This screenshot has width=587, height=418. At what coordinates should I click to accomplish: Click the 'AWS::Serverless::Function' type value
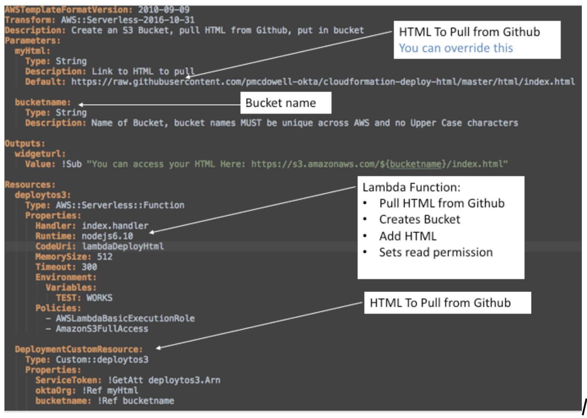click(x=120, y=205)
